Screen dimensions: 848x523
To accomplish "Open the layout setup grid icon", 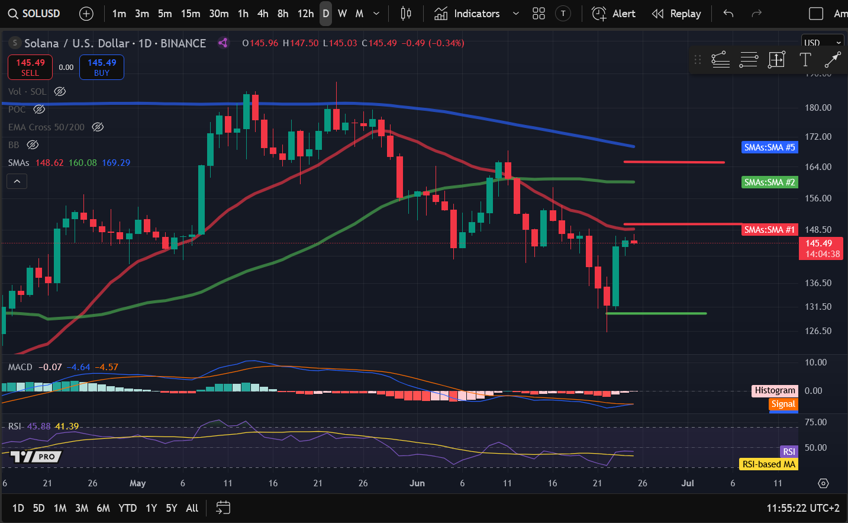I will 539,14.
